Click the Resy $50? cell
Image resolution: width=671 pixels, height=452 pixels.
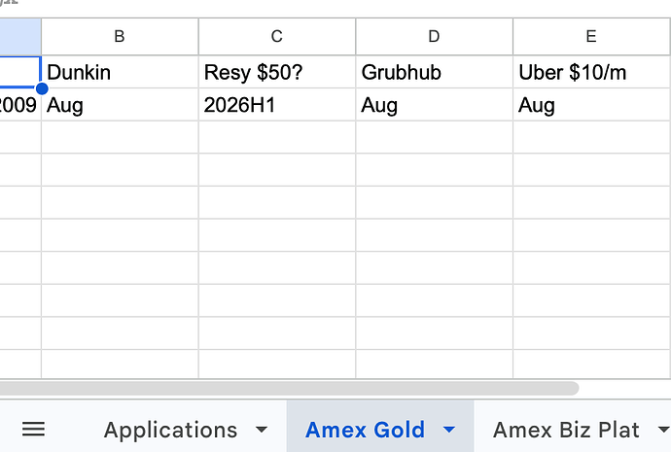pos(277,72)
